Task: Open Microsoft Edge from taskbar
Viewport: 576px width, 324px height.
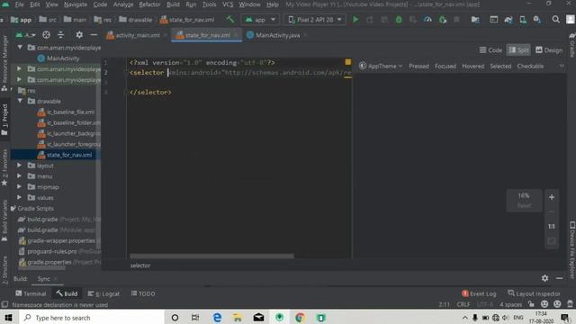Action: tap(217, 318)
